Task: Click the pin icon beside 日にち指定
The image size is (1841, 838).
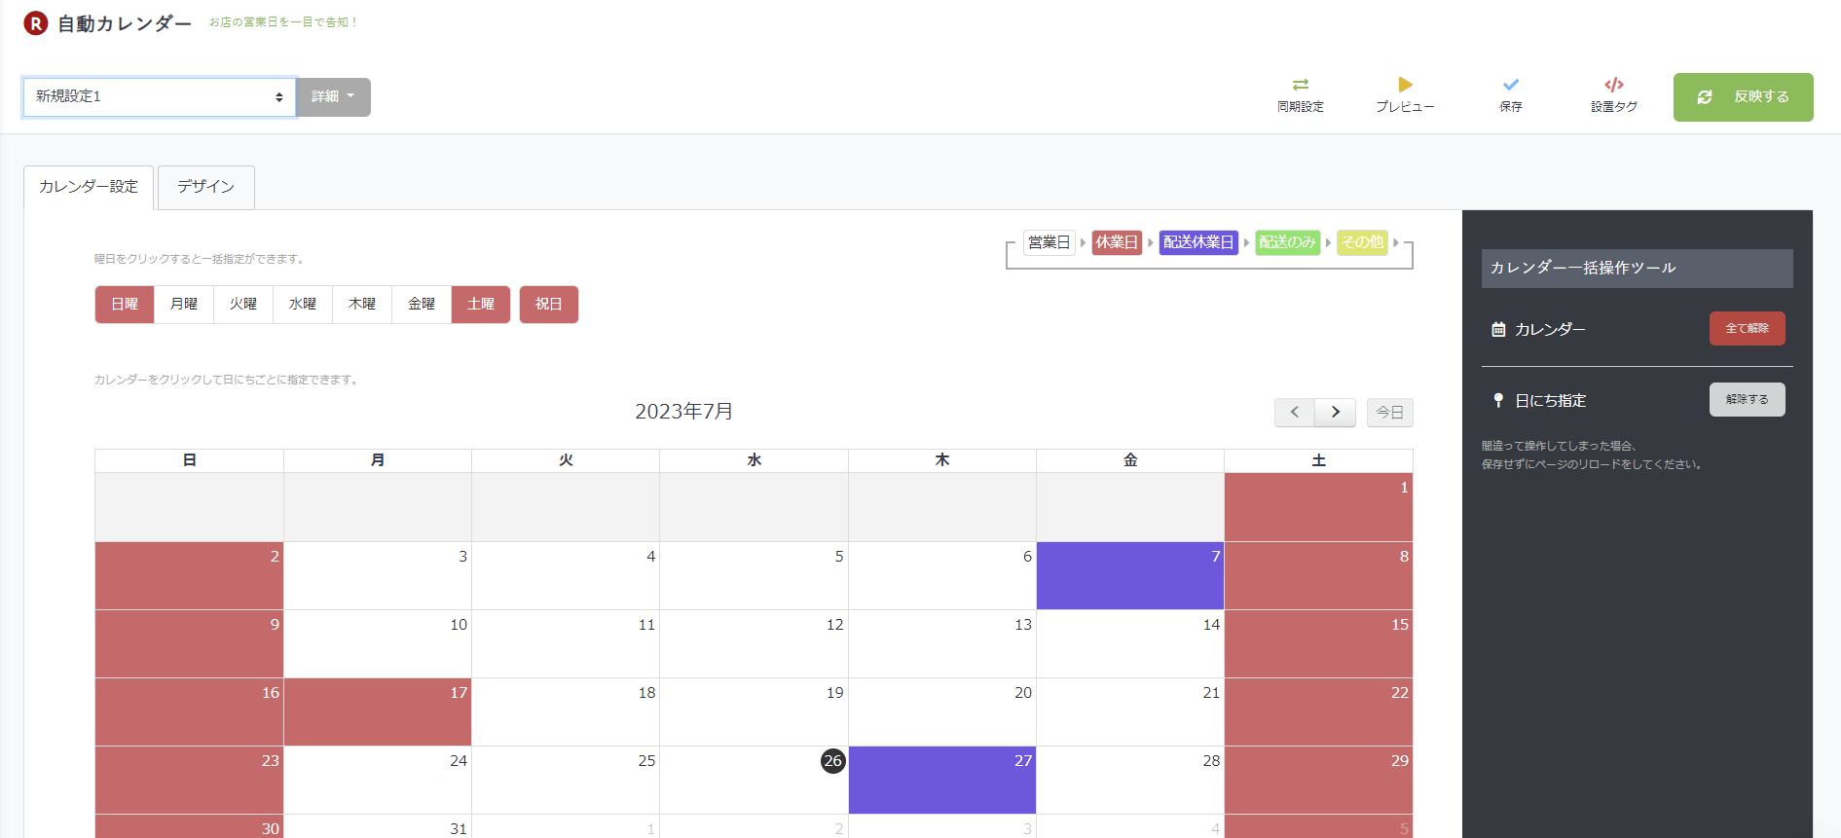Action: pyautogui.click(x=1498, y=401)
